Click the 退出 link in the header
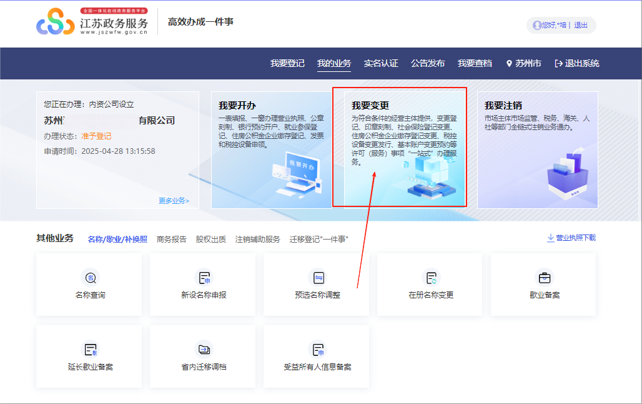The width and height of the screenshot is (642, 404). [x=581, y=26]
